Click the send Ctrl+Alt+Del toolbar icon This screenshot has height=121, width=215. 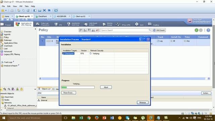pos(12,10)
